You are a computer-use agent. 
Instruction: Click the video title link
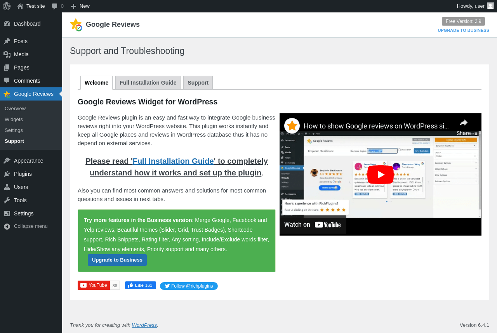[x=376, y=126]
